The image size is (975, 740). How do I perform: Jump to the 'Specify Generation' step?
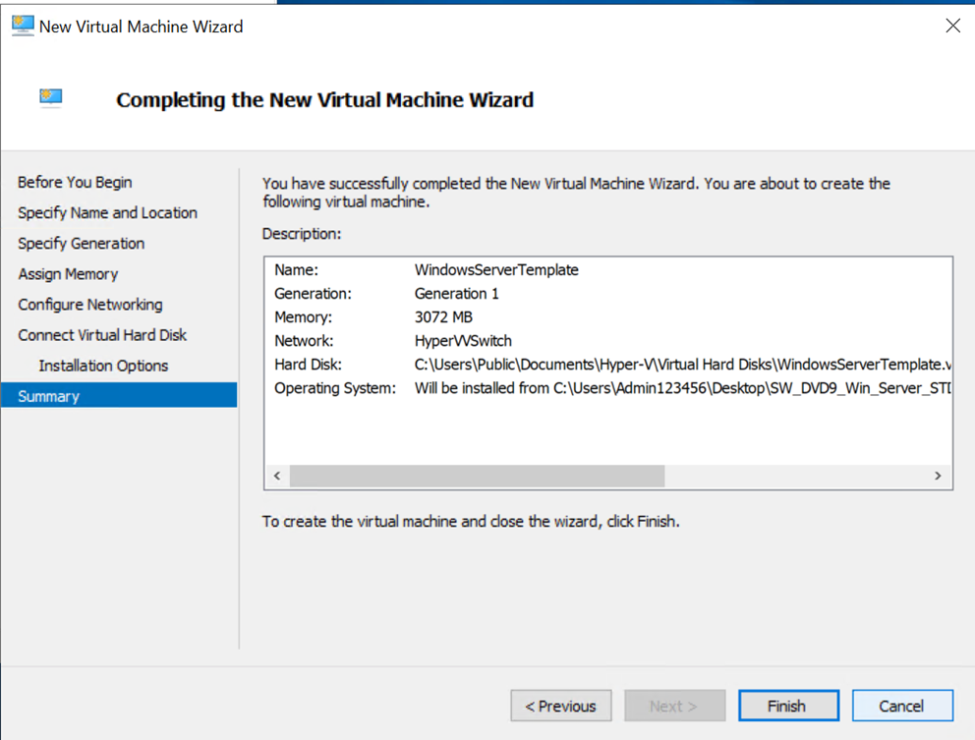[x=81, y=243]
